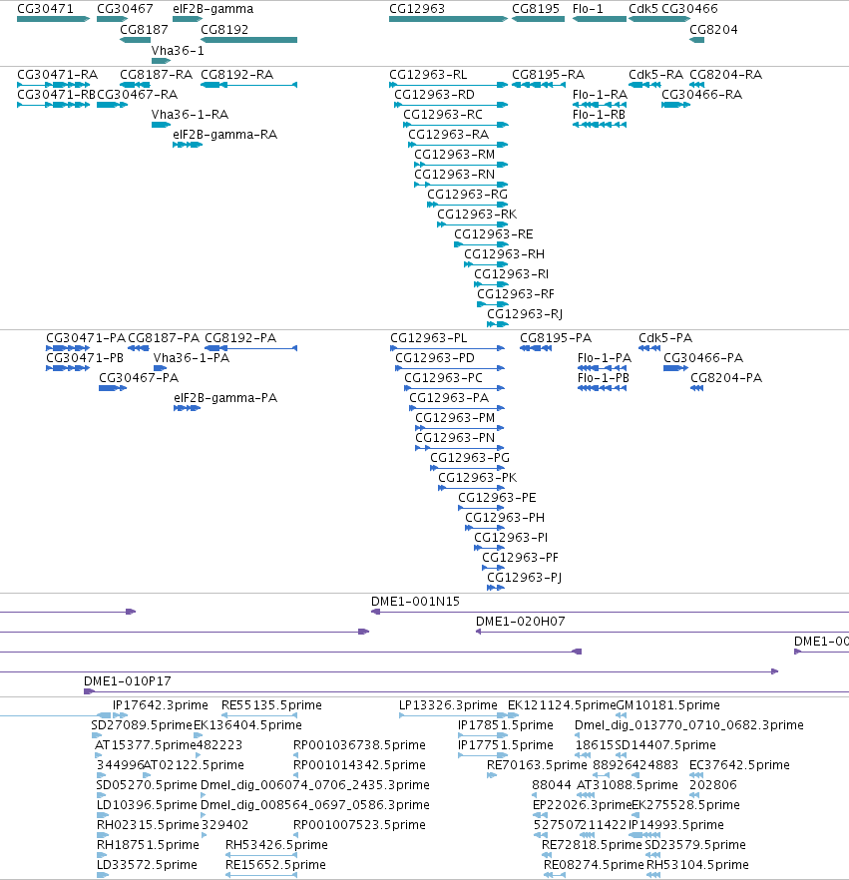
Task: Select EST GM10181.5prime
Action: [621, 715]
